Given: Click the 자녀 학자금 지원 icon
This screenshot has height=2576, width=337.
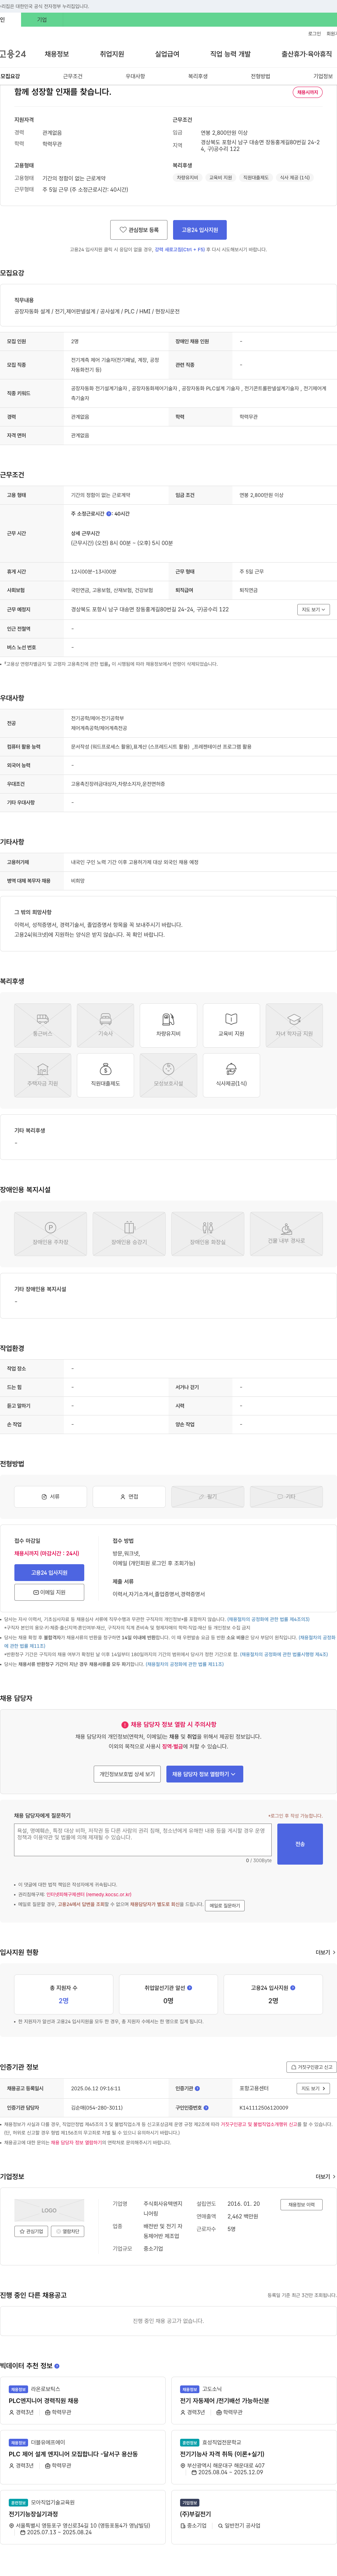Looking at the screenshot, I should (294, 1025).
